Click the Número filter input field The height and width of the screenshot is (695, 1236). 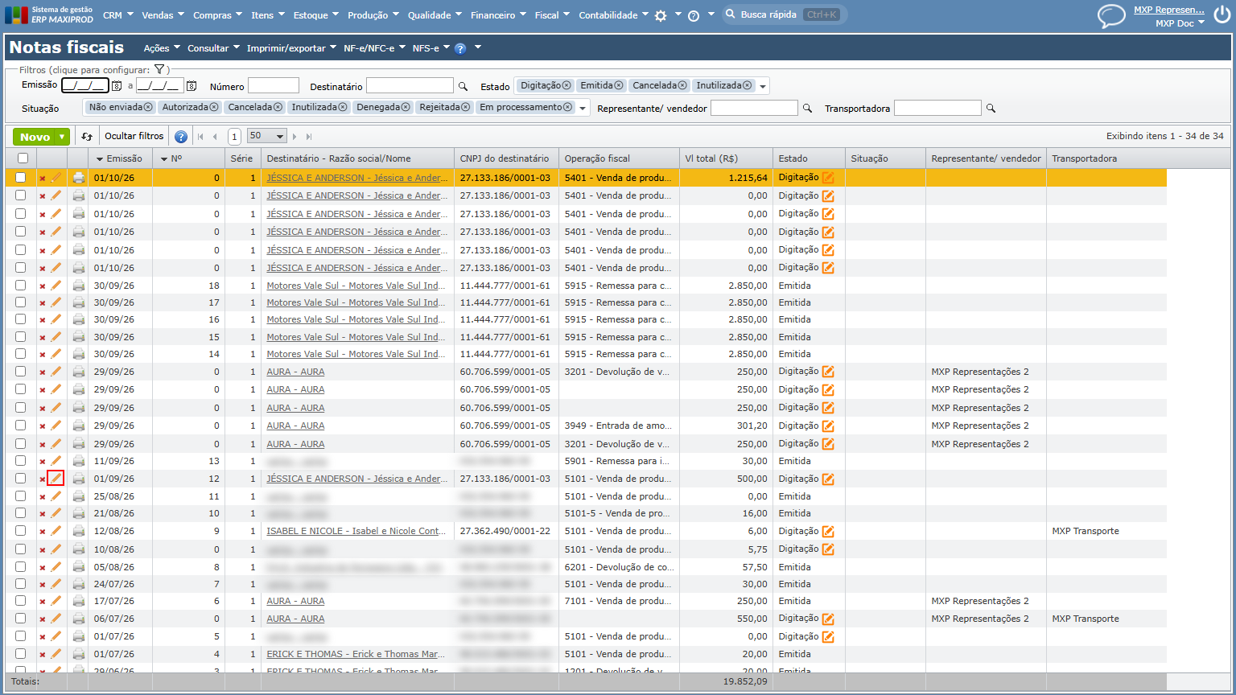[x=274, y=85]
